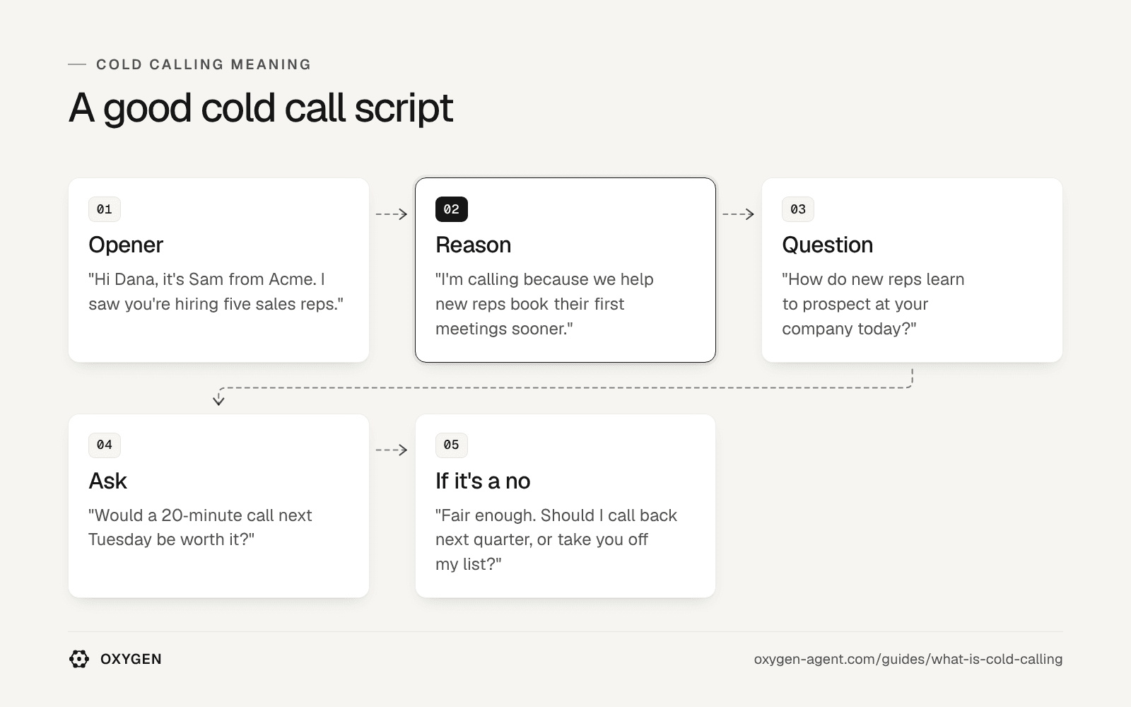The height and width of the screenshot is (707, 1131).
Task: Select the Opener step card
Action: 218,270
